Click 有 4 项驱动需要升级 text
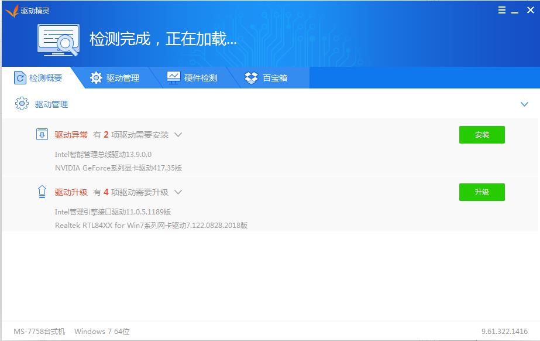This screenshot has width=540, height=341. pos(131,192)
